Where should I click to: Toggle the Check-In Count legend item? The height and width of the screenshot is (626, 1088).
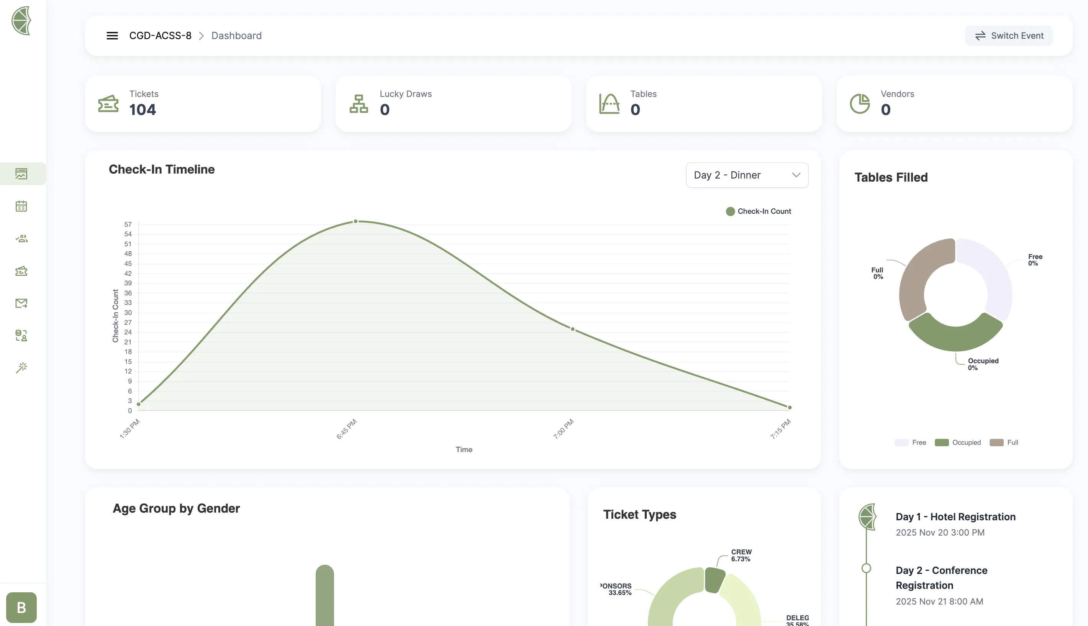(759, 211)
